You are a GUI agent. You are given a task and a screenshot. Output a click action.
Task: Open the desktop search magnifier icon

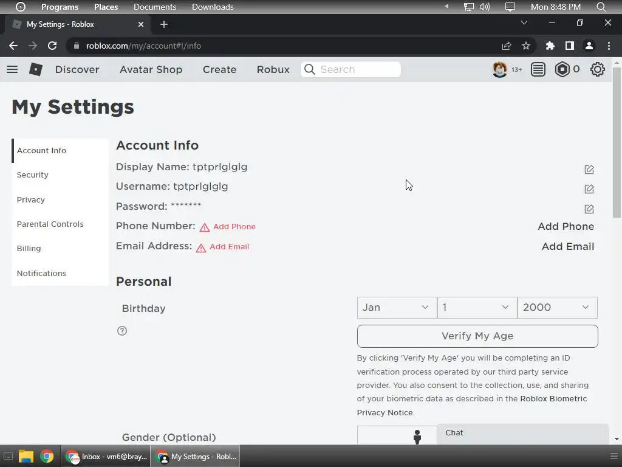[601, 7]
